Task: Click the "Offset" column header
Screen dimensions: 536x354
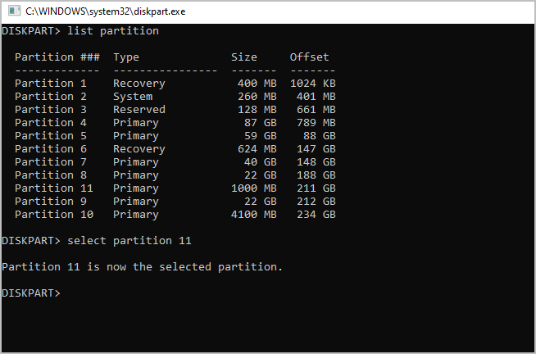Action: click(309, 57)
